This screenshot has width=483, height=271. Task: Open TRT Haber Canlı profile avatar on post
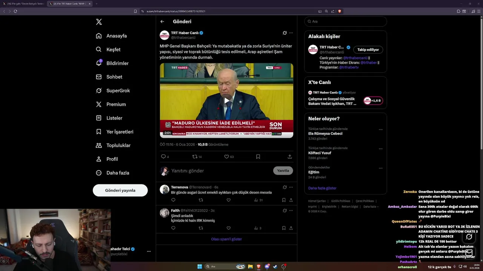pyautogui.click(x=165, y=35)
